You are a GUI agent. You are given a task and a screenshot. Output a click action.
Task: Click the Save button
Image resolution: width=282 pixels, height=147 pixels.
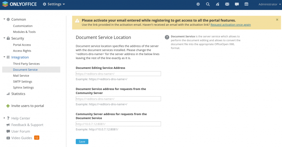pos(82,142)
